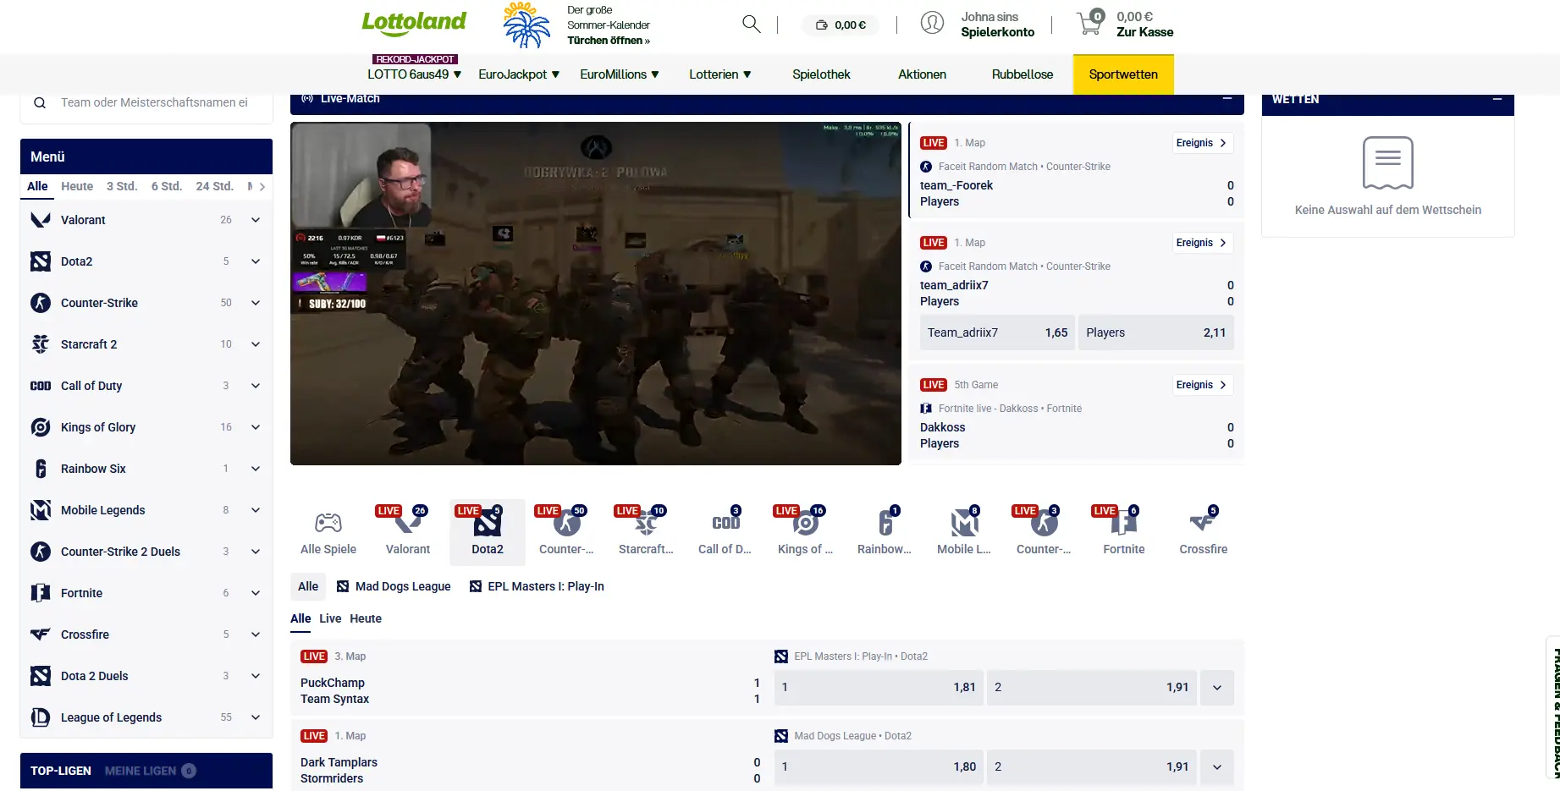
Task: Open Sportwetten tab in navigation
Action: click(x=1123, y=74)
